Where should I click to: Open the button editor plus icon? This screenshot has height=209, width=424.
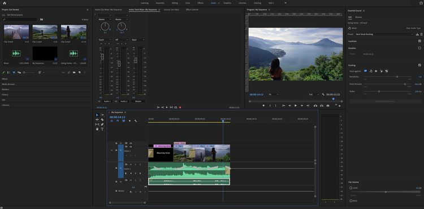point(340,106)
